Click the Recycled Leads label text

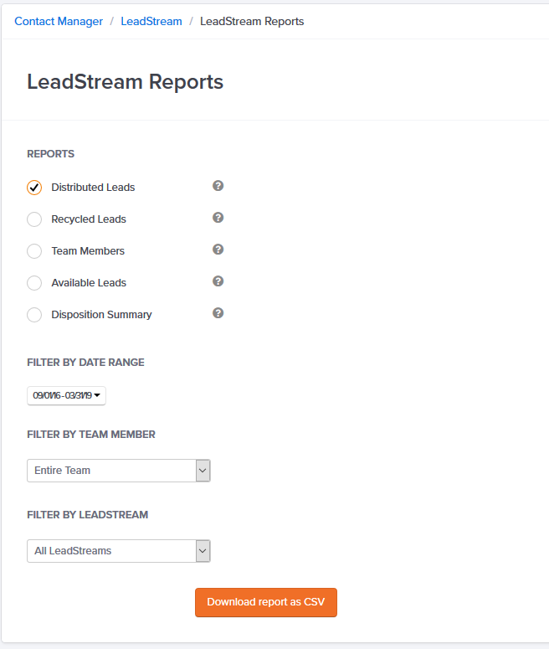[x=89, y=219]
